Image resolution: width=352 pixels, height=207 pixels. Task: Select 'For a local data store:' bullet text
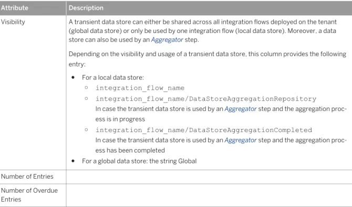point(113,78)
